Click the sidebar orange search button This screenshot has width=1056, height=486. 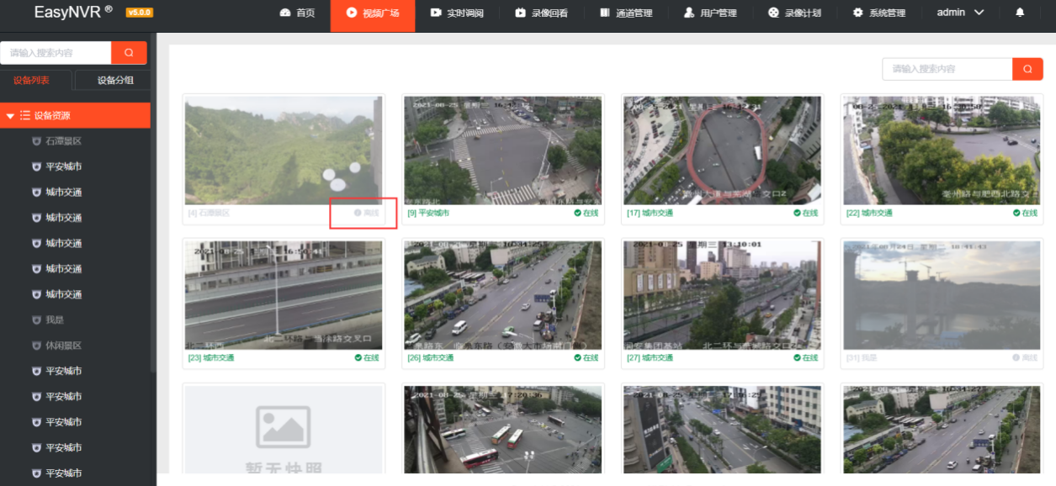click(129, 53)
